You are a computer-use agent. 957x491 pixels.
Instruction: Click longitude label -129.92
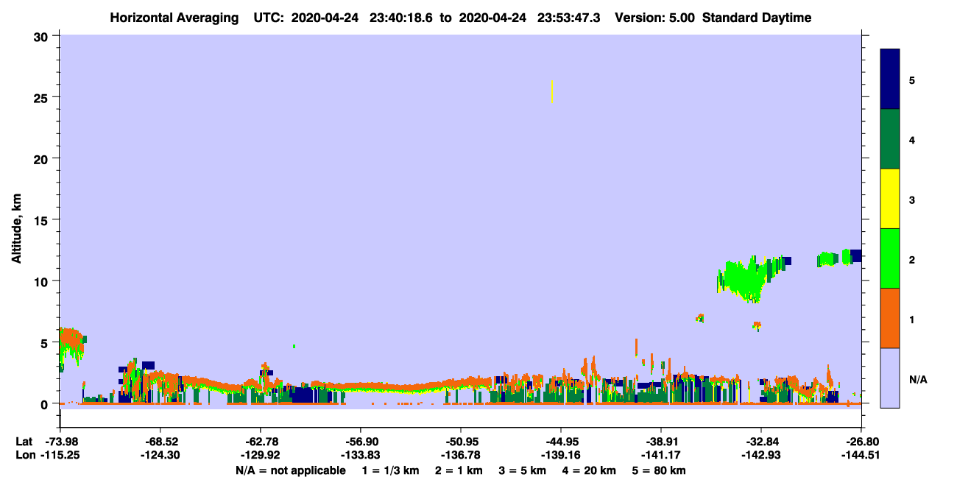261,455
